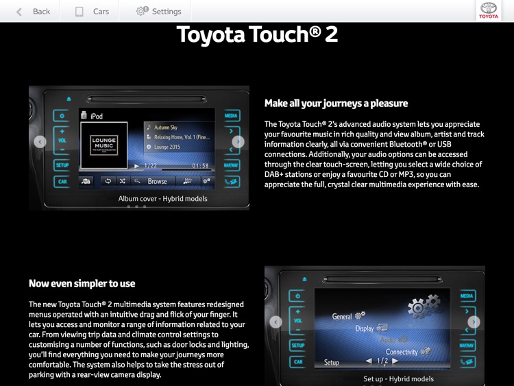Show next slide in Album cover carousel

point(238,142)
